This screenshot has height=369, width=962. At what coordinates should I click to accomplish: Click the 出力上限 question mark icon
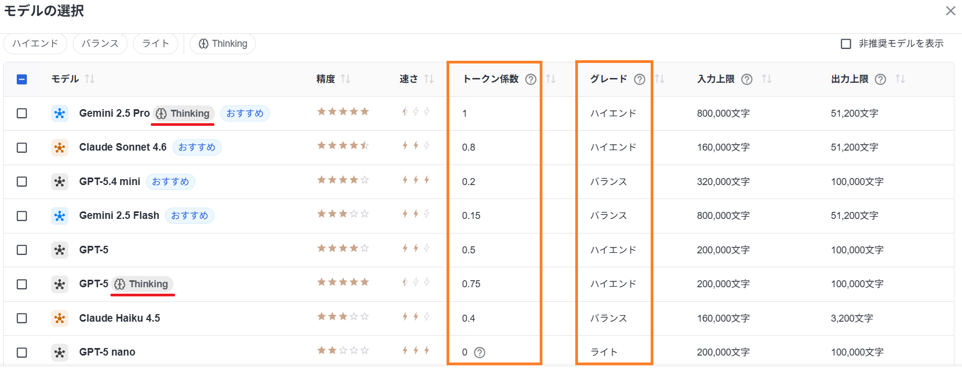(880, 79)
